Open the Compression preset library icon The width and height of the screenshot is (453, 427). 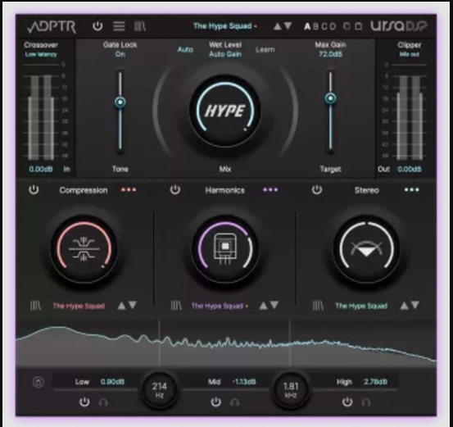click(35, 306)
